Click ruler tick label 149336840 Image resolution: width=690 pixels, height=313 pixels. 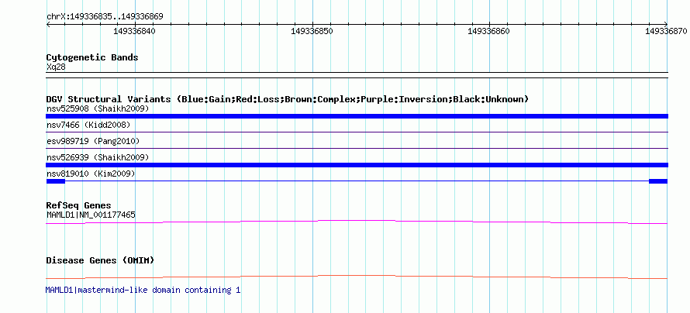click(135, 31)
